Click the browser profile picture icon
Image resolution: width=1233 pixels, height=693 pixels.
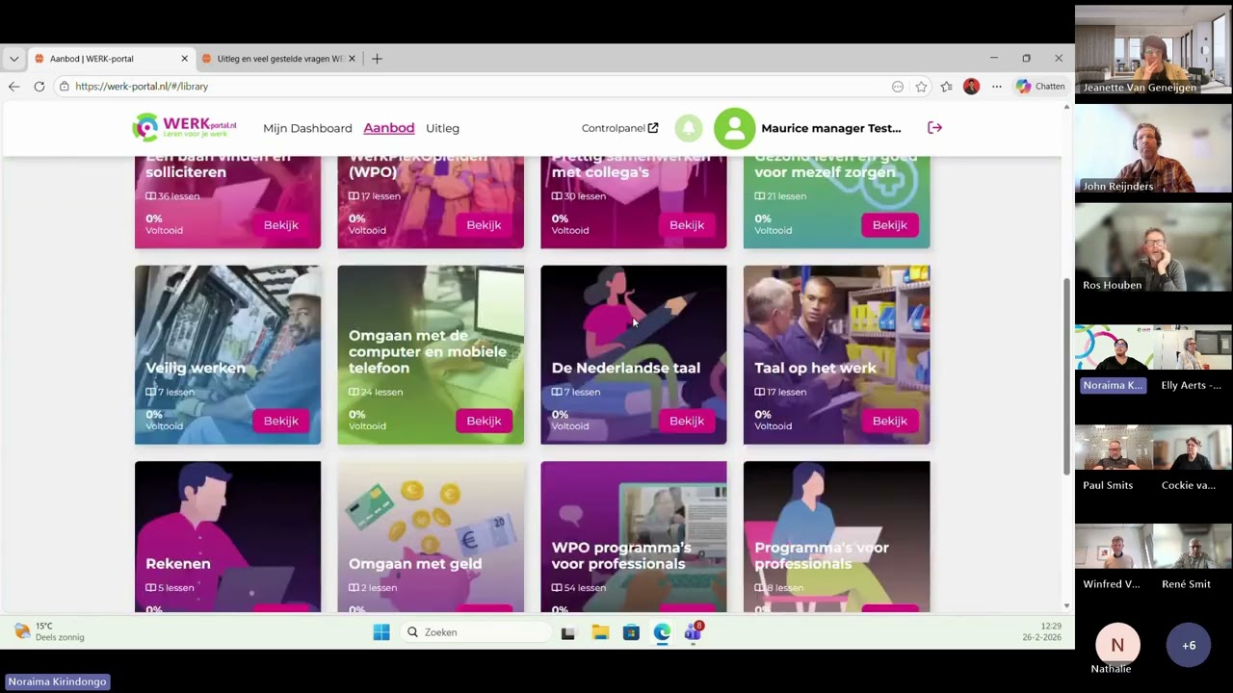coord(971,87)
